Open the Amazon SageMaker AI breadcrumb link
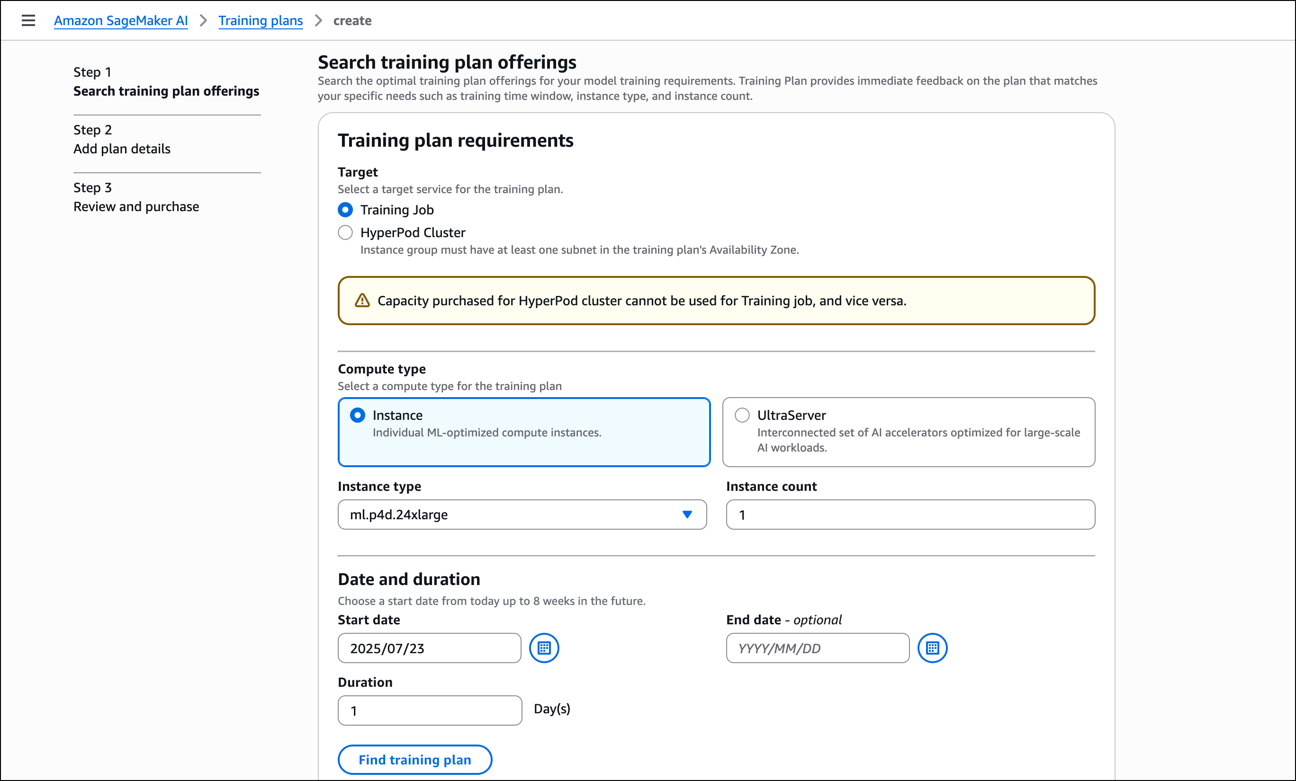This screenshot has width=1296, height=781. coord(120,20)
